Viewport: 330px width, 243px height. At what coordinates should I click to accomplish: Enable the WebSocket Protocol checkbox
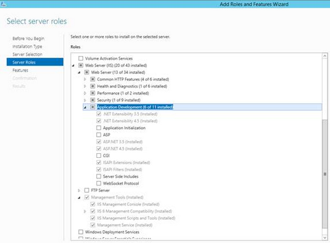[99, 183]
